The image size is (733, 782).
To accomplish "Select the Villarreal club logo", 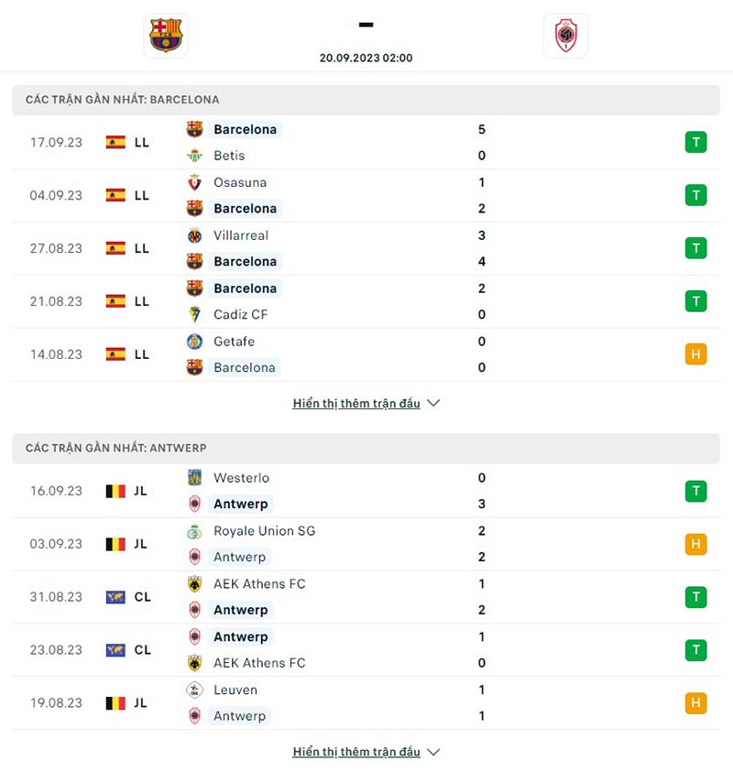I will click(x=194, y=235).
